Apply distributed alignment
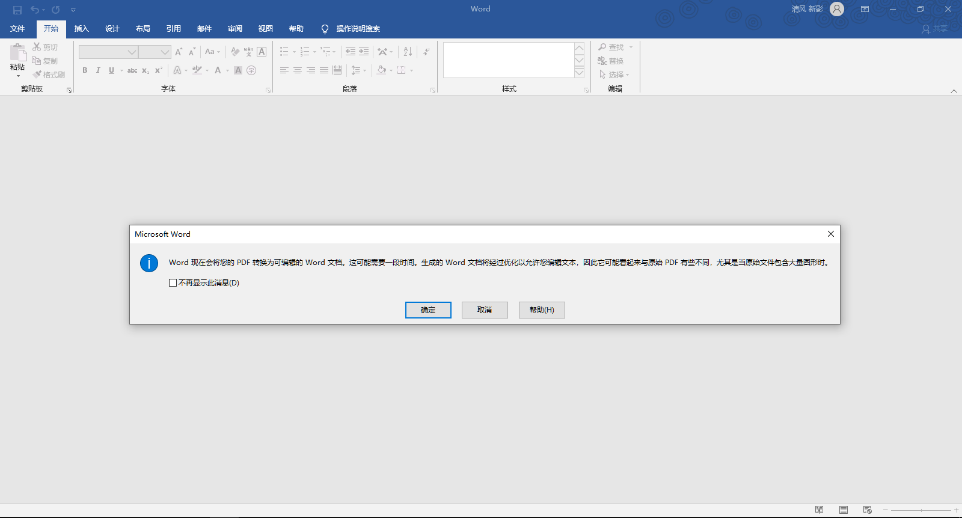 [x=337, y=70]
